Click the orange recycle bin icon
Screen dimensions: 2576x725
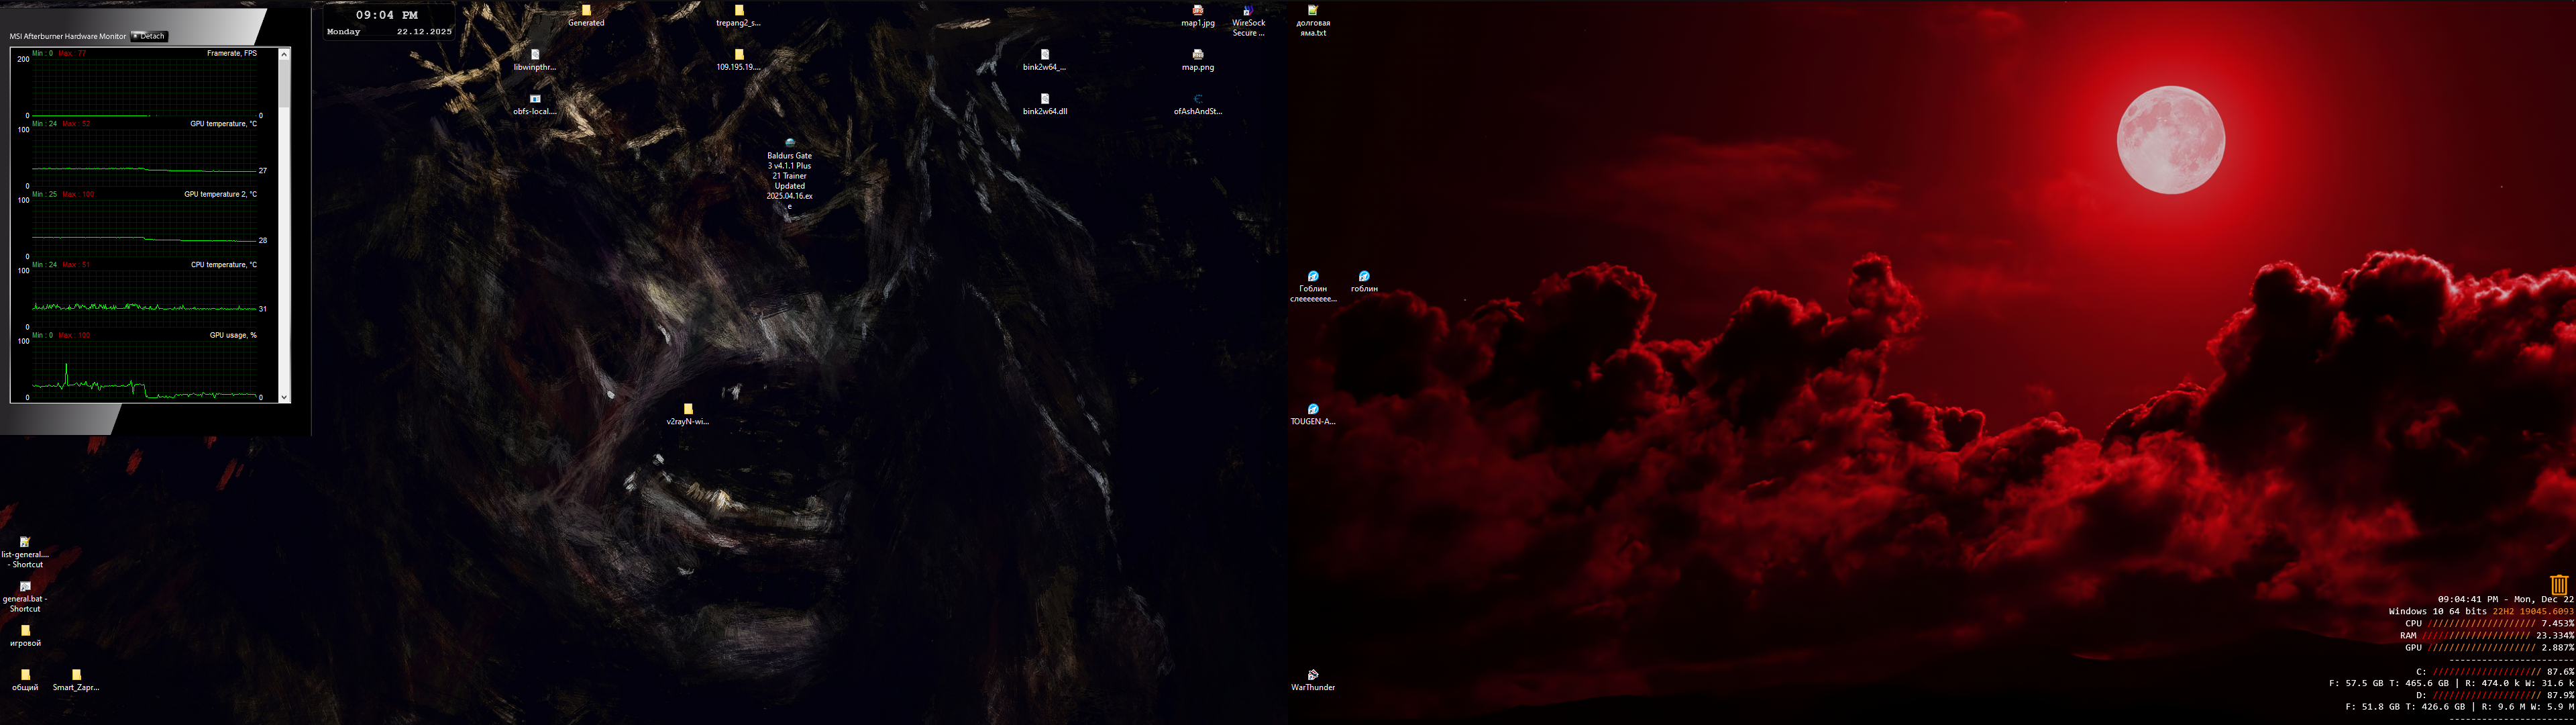click(2558, 584)
